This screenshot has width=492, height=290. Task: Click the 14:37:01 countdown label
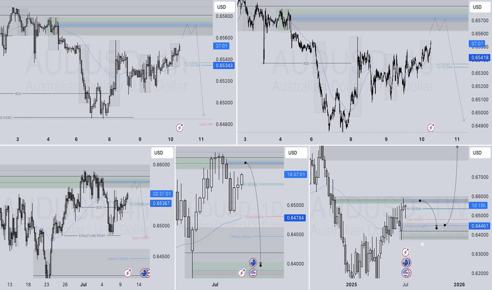click(296, 175)
